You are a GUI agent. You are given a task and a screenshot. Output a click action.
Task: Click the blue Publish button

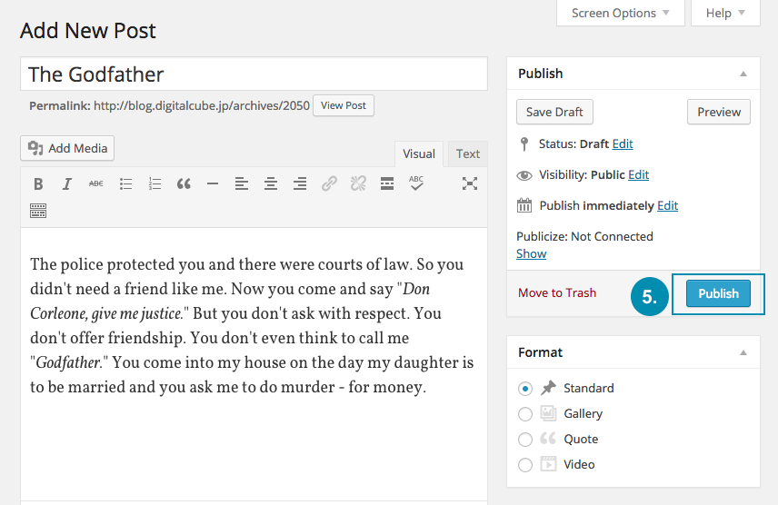(718, 293)
